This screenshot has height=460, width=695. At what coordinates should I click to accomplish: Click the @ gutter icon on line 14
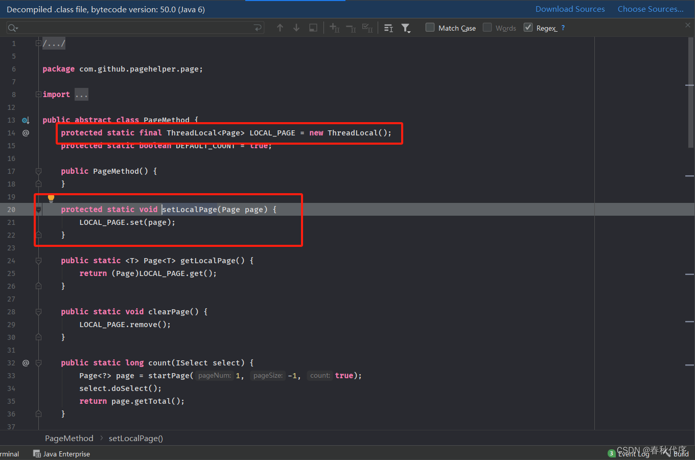(26, 133)
